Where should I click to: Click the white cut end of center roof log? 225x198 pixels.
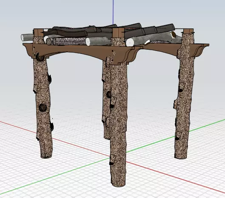(130, 42)
